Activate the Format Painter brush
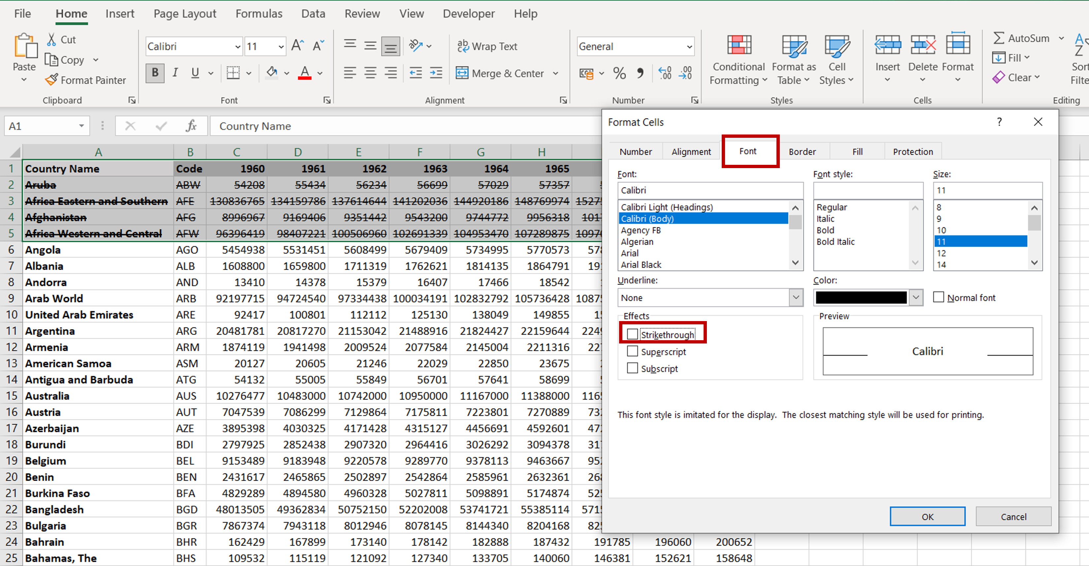The height and width of the screenshot is (566, 1089). (x=51, y=80)
